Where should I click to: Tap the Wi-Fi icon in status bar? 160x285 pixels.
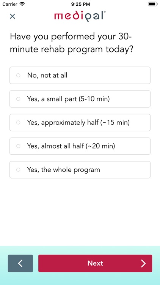(x=22, y=4)
